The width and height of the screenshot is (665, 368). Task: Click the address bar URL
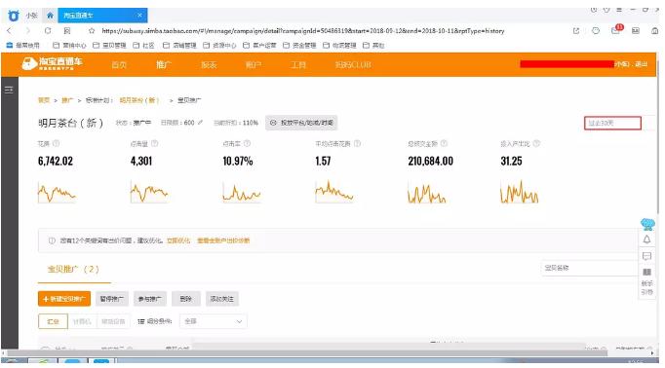(x=303, y=31)
